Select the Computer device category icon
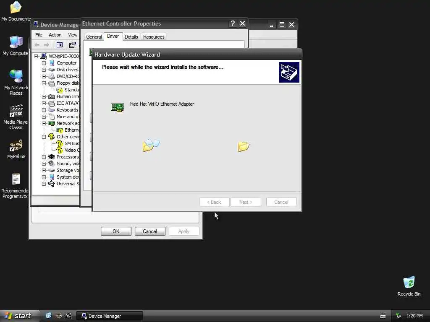The width and height of the screenshot is (430, 322). pyautogui.click(x=52, y=63)
